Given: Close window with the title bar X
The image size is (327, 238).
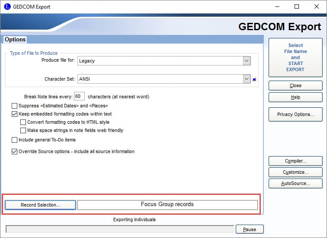Looking at the screenshot, I should tap(316, 6).
